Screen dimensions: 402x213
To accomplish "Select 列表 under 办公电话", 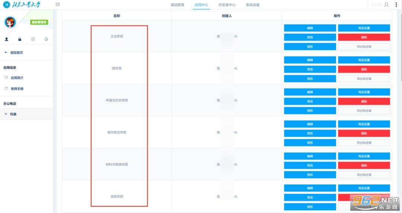I will (x=13, y=114).
